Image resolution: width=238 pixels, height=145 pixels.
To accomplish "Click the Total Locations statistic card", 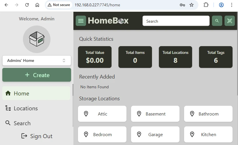I will [x=175, y=57].
